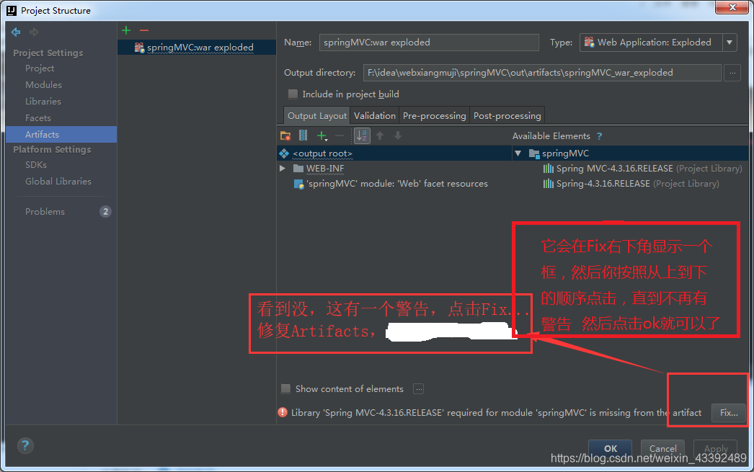
Task: Edit the artifact Name field
Action: coord(429,43)
